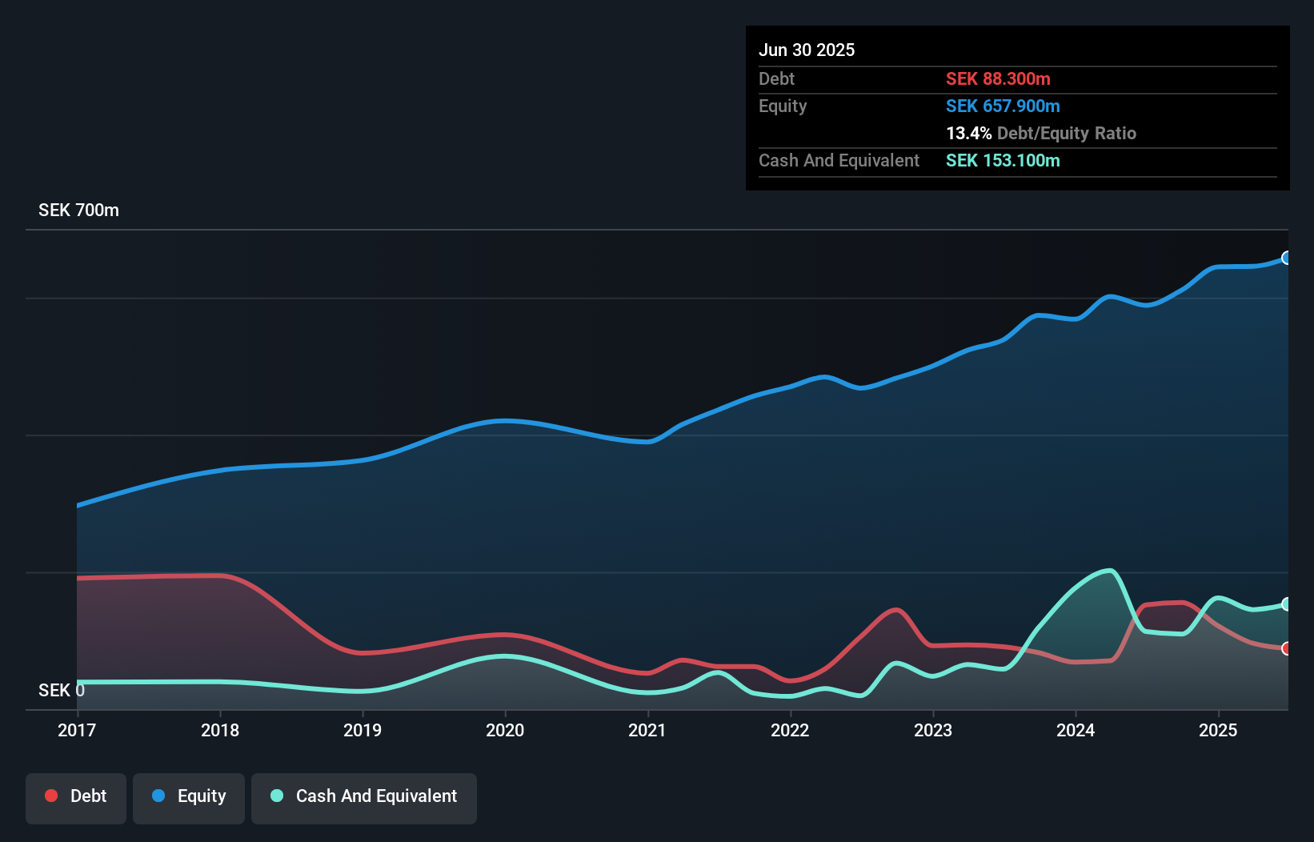The image size is (1314, 842).
Task: Click the SEK 700m gridline label
Action: [x=78, y=210]
